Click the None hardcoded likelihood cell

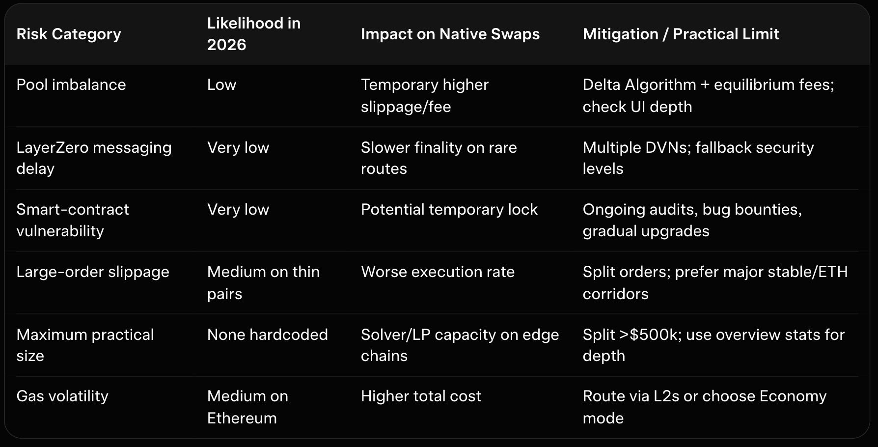(x=267, y=335)
